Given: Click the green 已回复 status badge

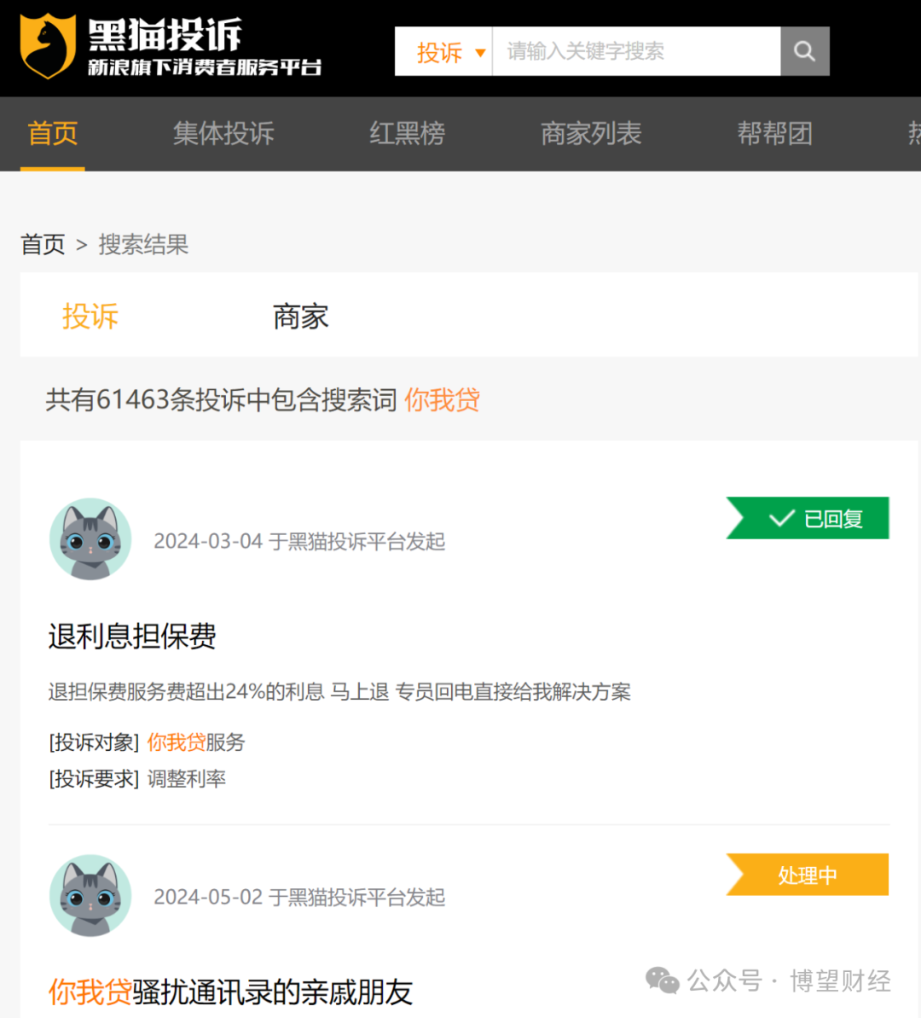Looking at the screenshot, I should 808,518.
